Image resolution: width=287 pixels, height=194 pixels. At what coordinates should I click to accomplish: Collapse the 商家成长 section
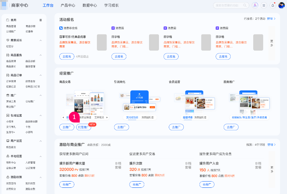pos(41,40)
